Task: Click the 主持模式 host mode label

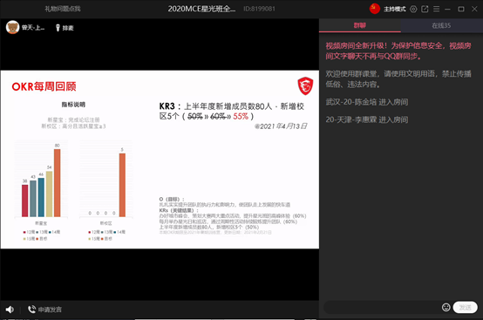Action: [395, 9]
